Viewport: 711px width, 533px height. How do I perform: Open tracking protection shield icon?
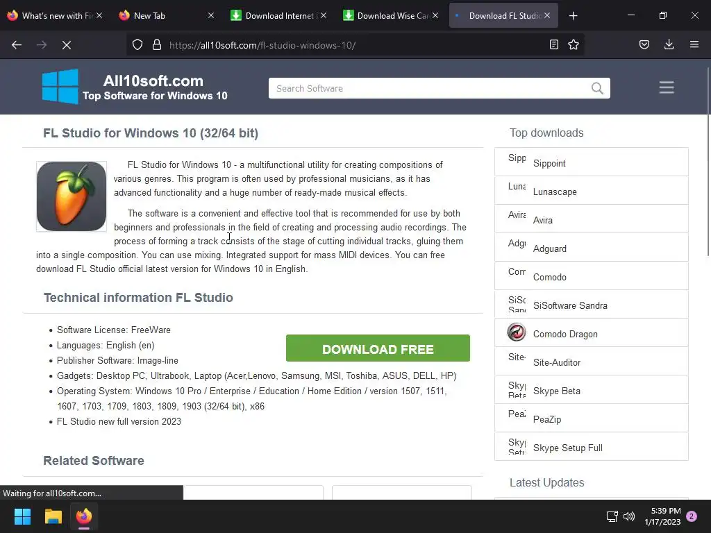coord(137,45)
